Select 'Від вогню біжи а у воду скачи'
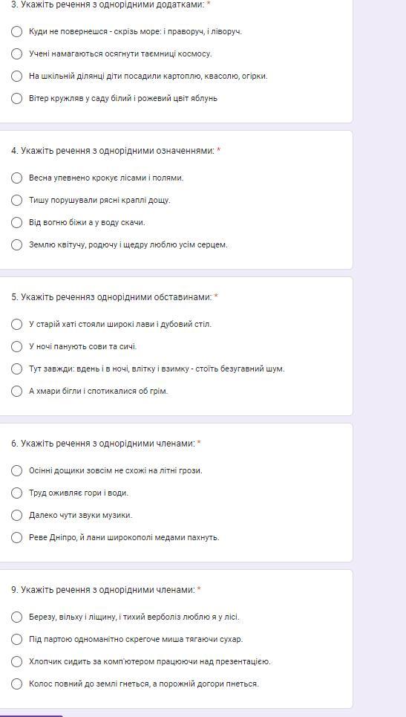The height and width of the screenshot is (717, 406). 16,223
